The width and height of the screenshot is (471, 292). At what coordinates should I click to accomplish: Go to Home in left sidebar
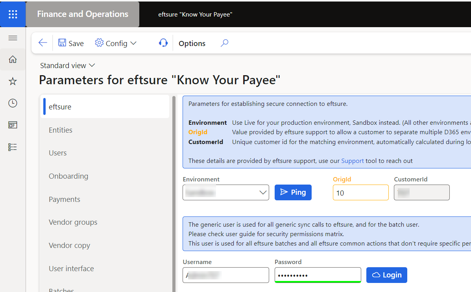pyautogui.click(x=13, y=59)
